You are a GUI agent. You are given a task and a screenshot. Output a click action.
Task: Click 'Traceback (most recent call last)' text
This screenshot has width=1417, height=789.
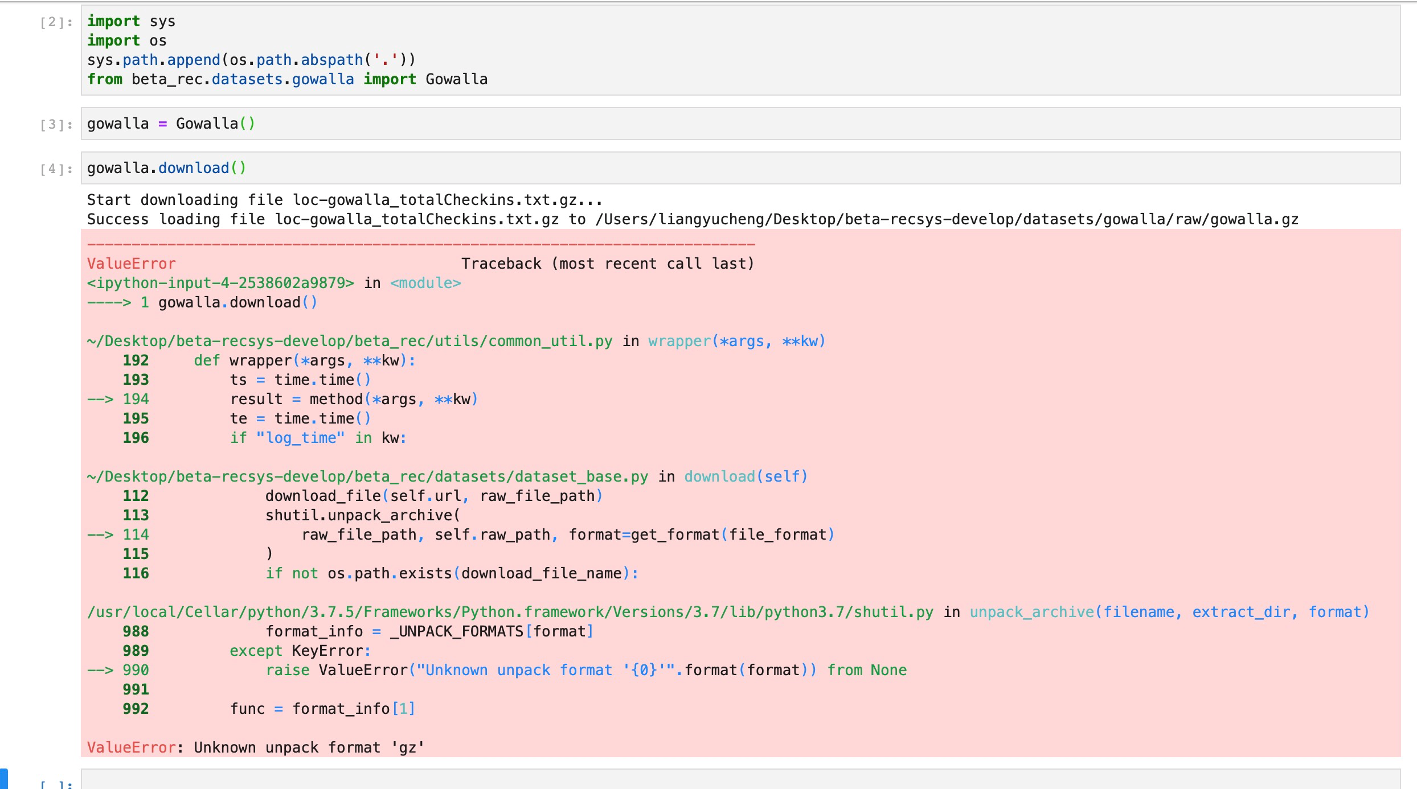[608, 264]
